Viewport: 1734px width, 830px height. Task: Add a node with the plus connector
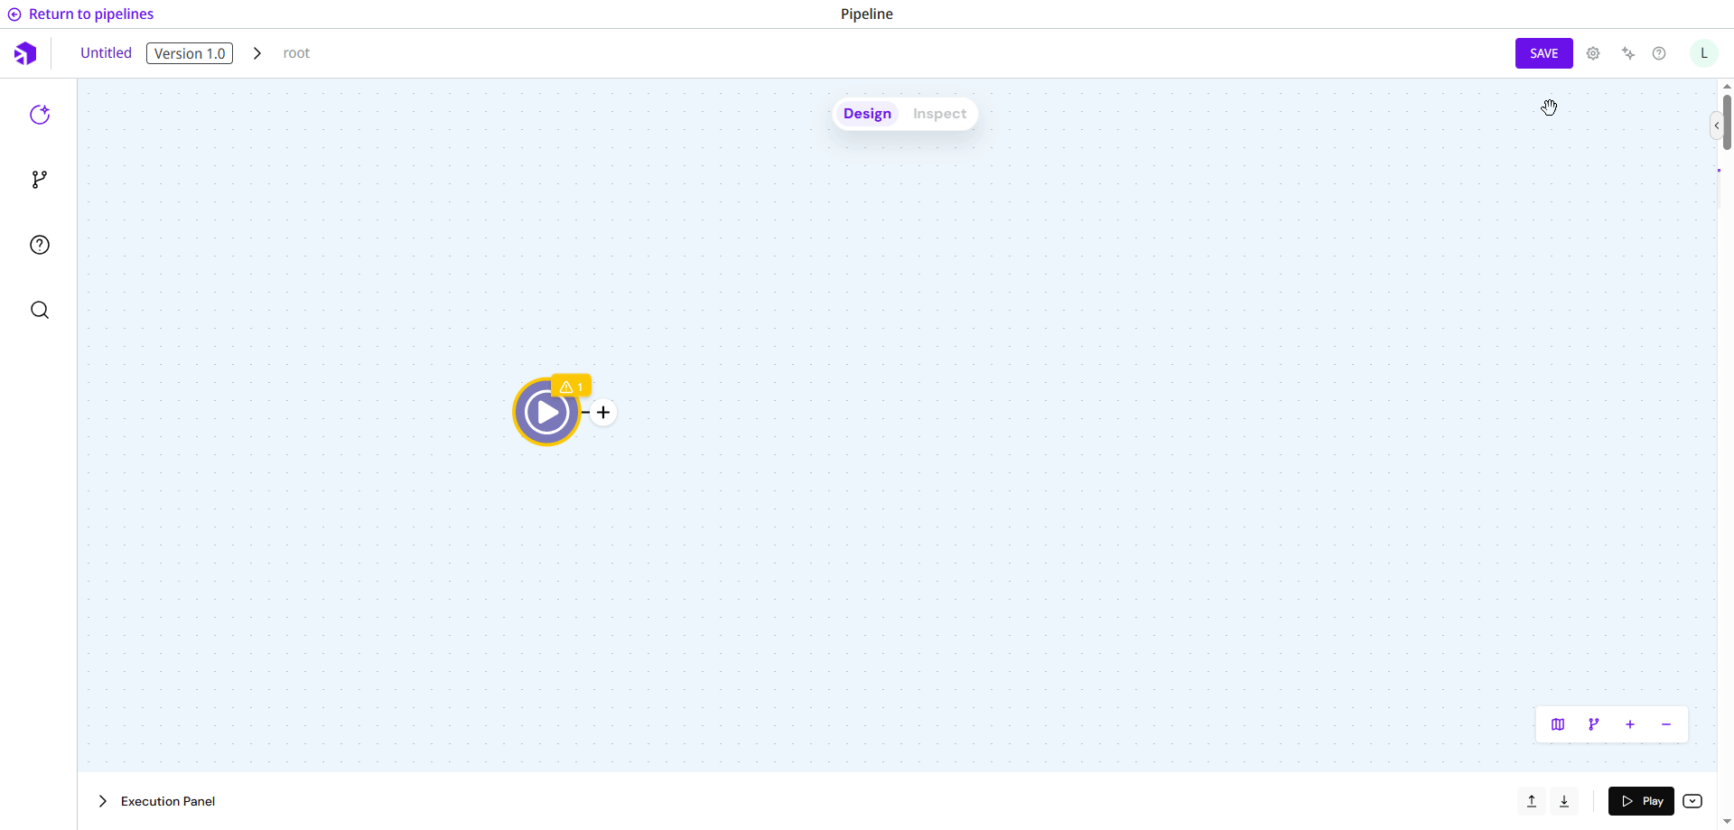(x=603, y=413)
